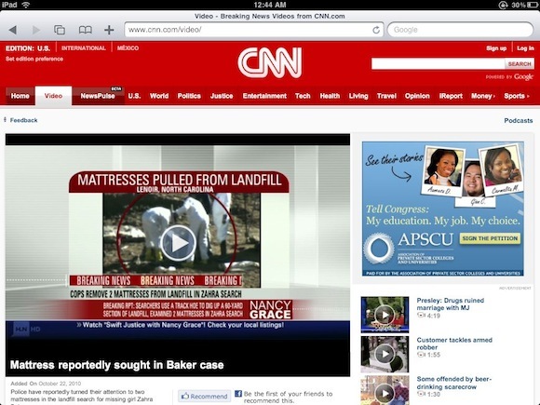Switch to México edition
This screenshot has height=405, width=540.
point(128,48)
